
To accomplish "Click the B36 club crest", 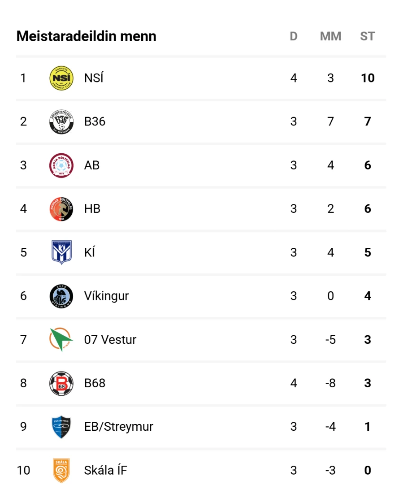I will tap(61, 121).
